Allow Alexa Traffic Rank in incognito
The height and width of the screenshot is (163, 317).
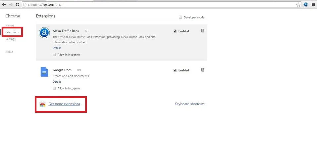[x=54, y=55]
